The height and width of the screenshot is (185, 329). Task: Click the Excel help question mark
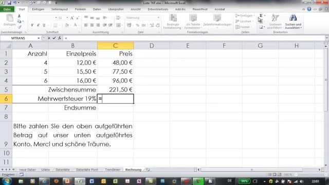(x=309, y=9)
